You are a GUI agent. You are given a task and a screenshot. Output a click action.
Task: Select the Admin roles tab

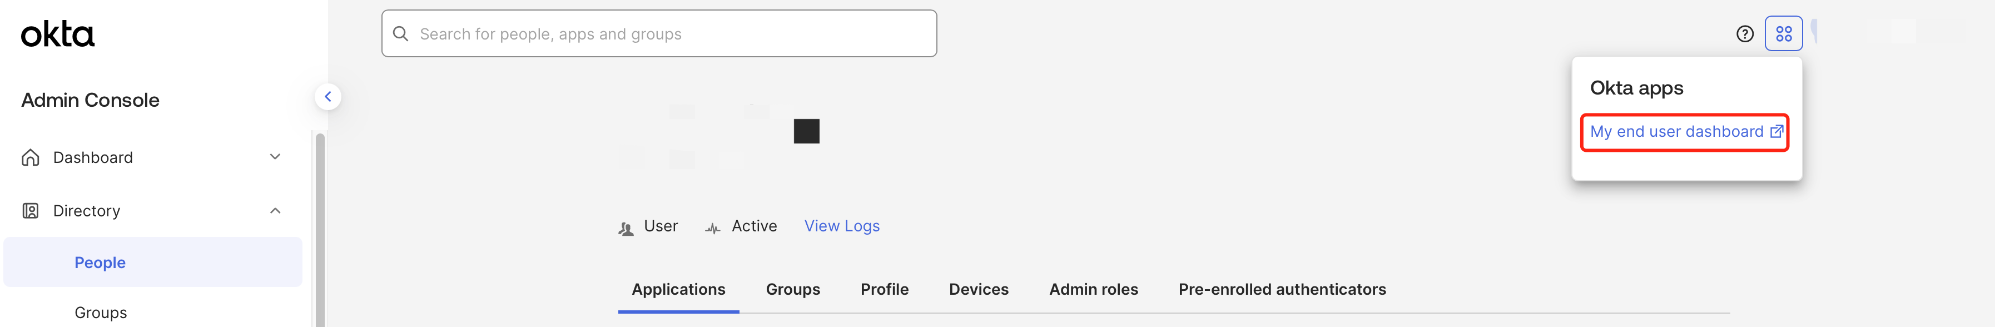[x=1093, y=290]
